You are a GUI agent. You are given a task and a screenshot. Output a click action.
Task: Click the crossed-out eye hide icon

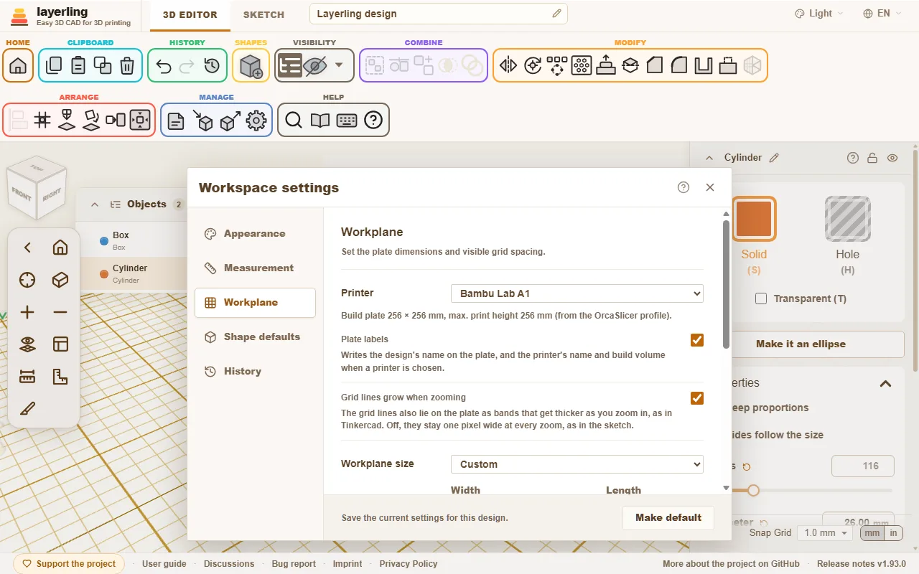tap(314, 66)
